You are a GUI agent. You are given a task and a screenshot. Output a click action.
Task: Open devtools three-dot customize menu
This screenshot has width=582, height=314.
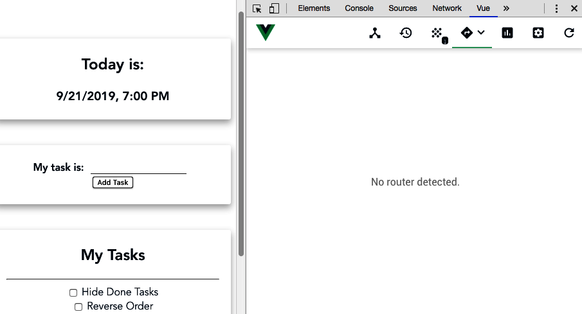point(556,8)
